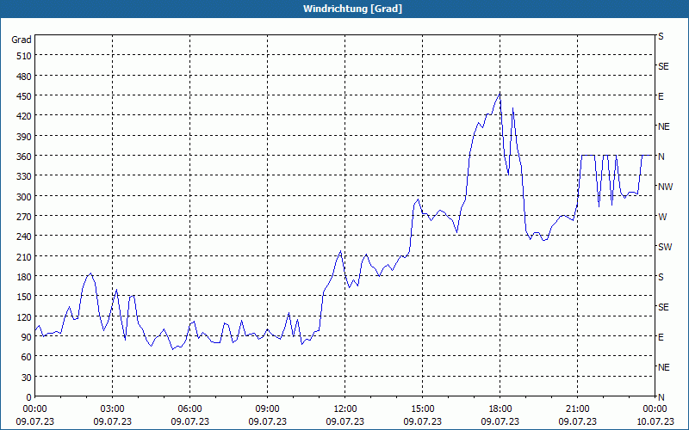Image resolution: width=689 pixels, height=430 pixels.
Task: Click the 360 y-axis tick label
Action: [22, 157]
